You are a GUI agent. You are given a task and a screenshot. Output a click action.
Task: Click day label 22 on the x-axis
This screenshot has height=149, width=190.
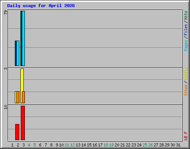click(x=128, y=145)
